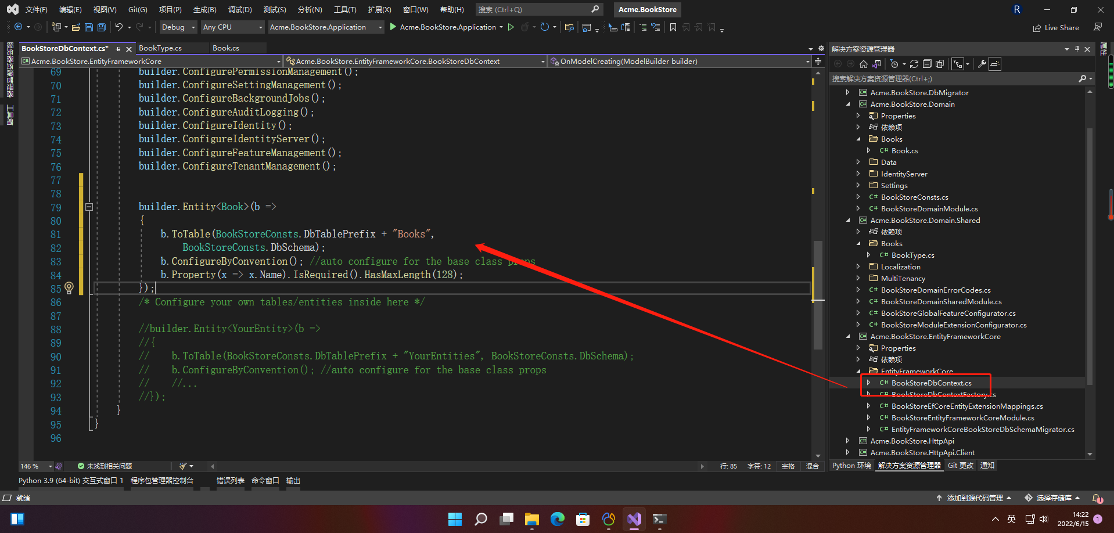
Task: Select BookStoreDbContext.cs in Solution Explorer
Action: click(931, 383)
